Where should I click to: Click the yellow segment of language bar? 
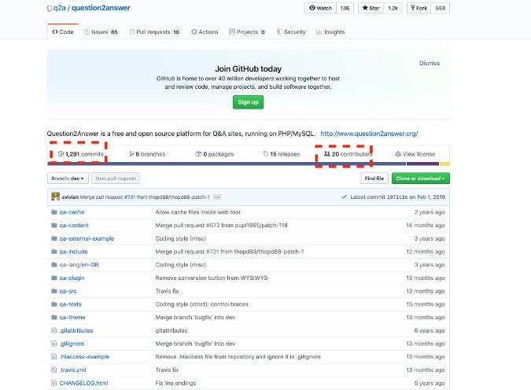pyautogui.click(x=444, y=164)
